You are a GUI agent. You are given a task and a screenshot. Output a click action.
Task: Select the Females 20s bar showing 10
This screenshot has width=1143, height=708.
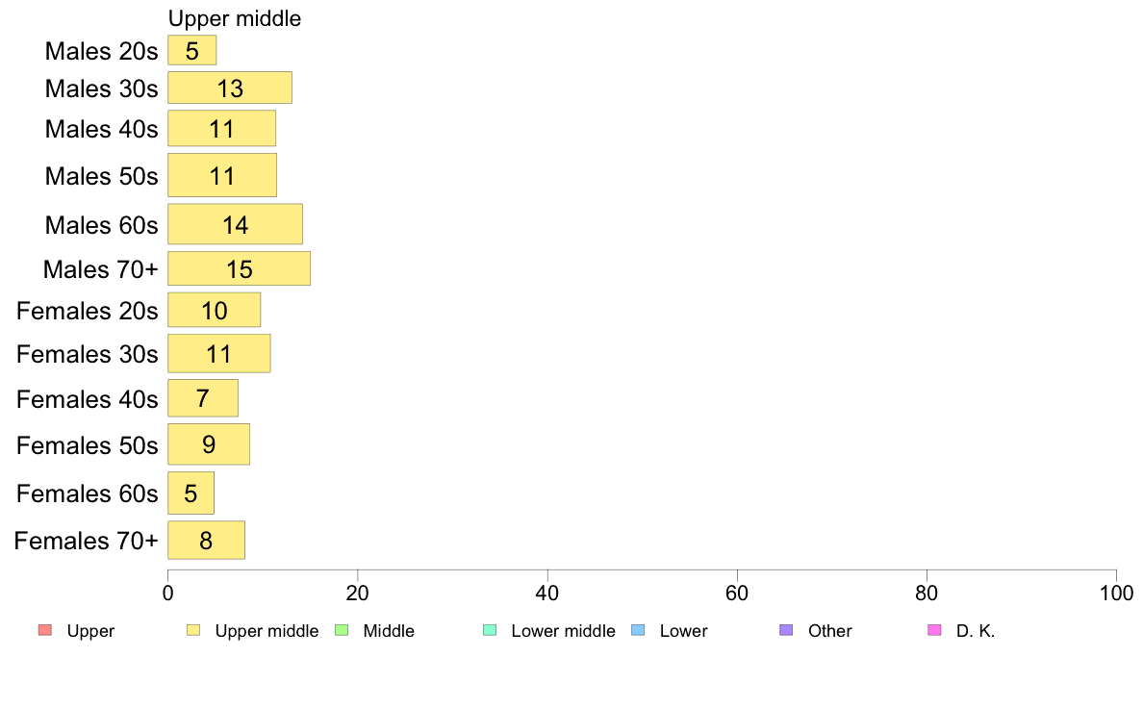click(x=215, y=310)
